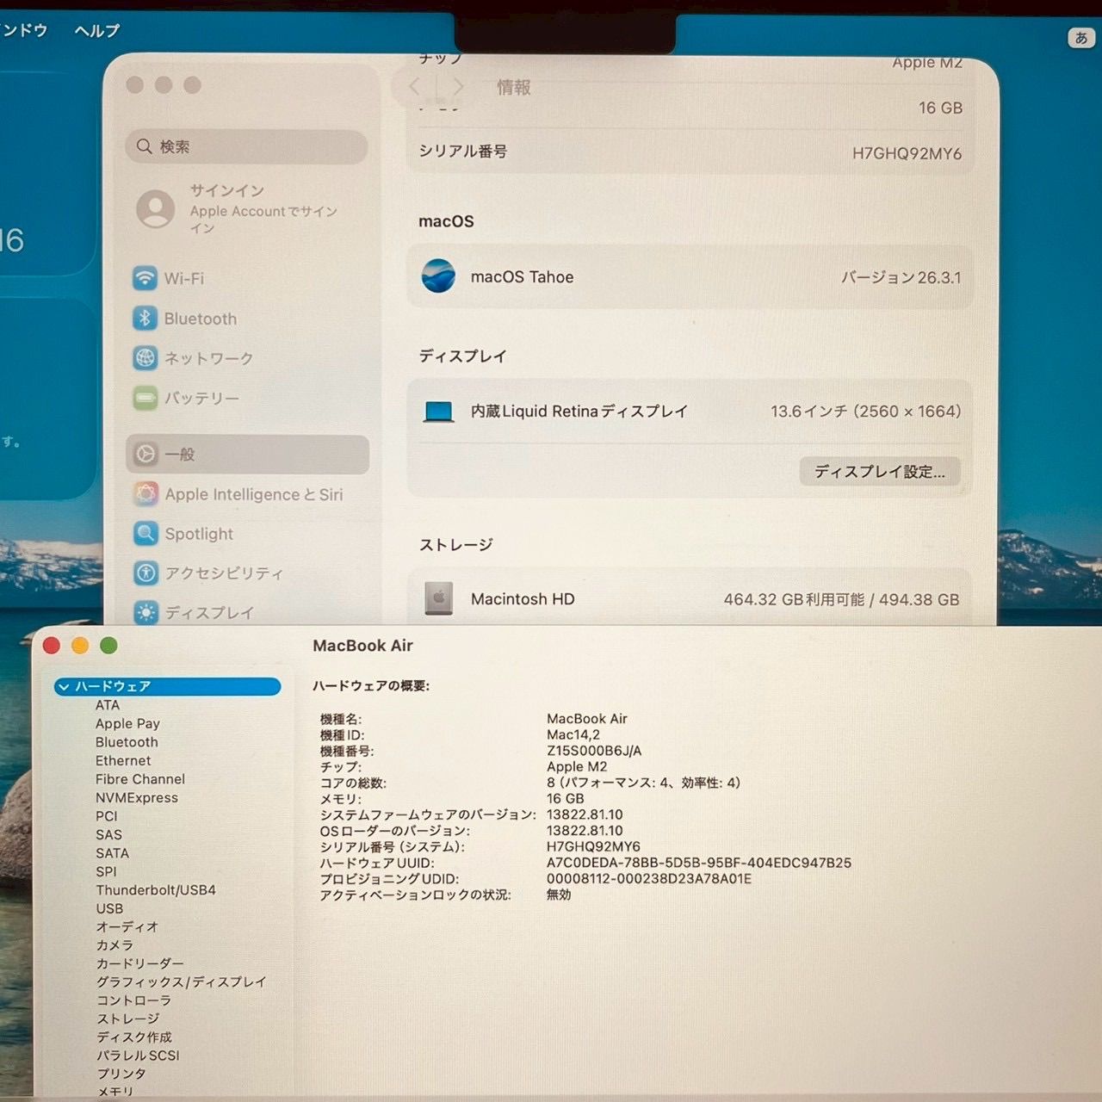The height and width of the screenshot is (1102, 1102).
Task: Open the ヘルプ menu
Action: point(96,30)
